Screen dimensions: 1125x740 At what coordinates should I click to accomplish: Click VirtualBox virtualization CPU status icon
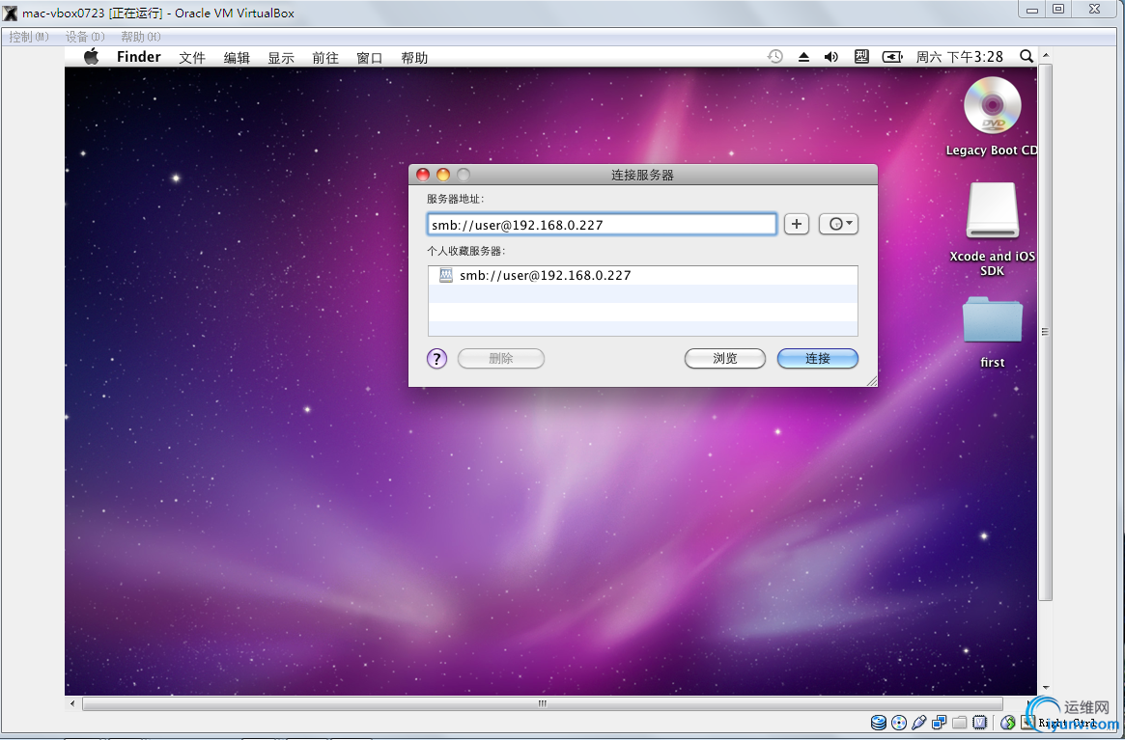[x=979, y=723]
